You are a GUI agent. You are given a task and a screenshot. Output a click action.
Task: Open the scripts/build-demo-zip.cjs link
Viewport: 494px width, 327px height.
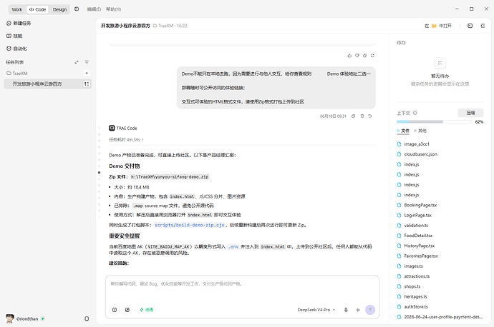point(189,225)
